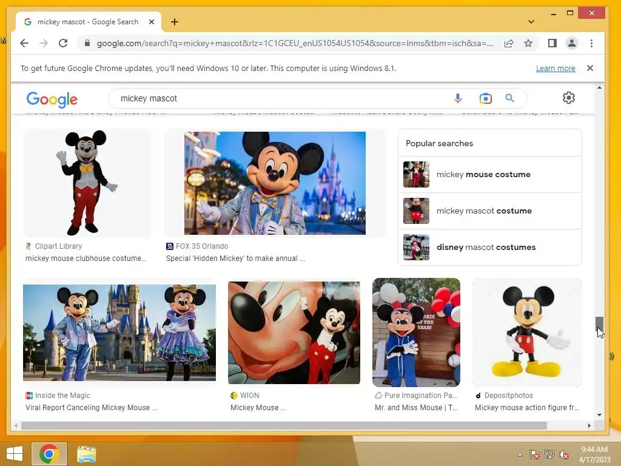
Task: Submit search with the magnifying glass icon
Action: tap(509, 98)
